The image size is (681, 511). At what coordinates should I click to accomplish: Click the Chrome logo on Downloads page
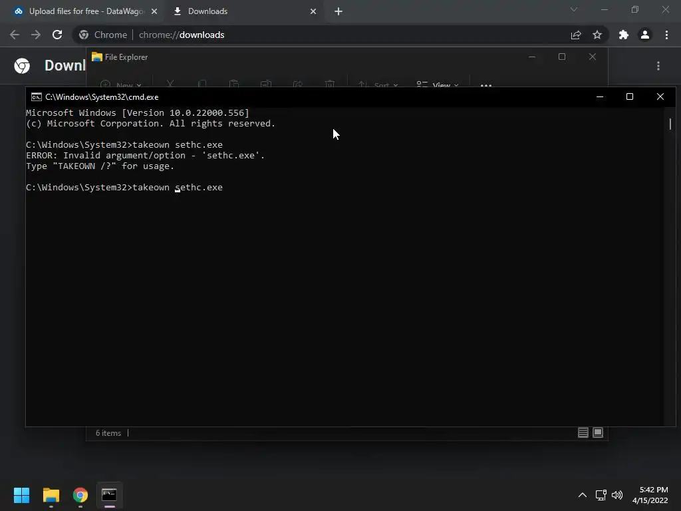(x=22, y=66)
